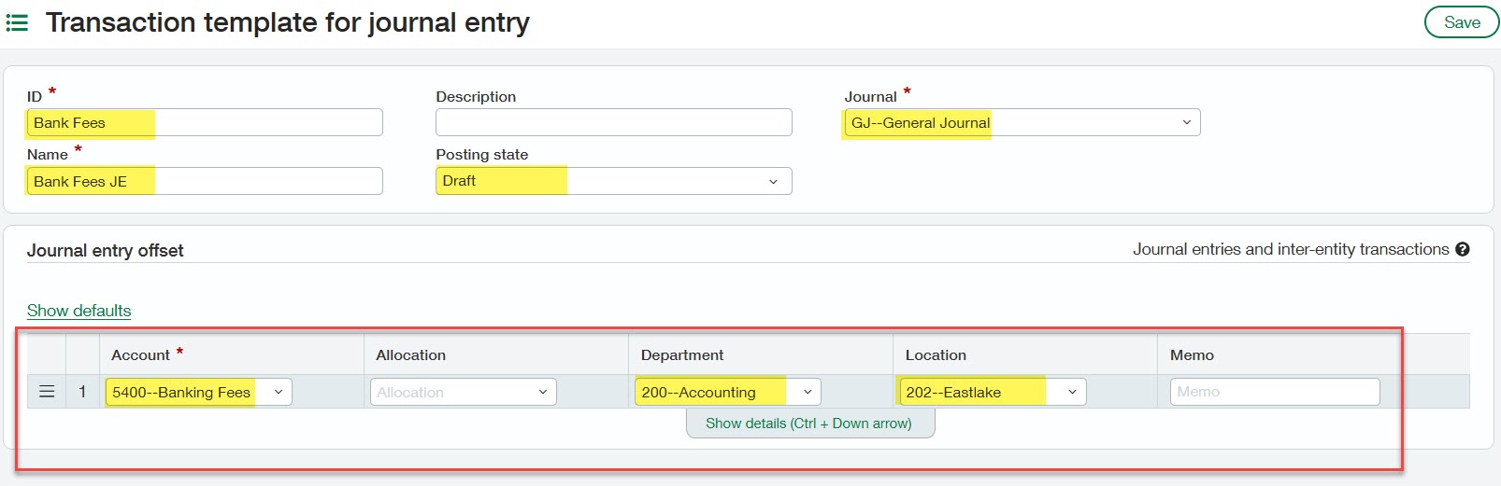
Task: Click the Description text field
Action: (x=613, y=122)
